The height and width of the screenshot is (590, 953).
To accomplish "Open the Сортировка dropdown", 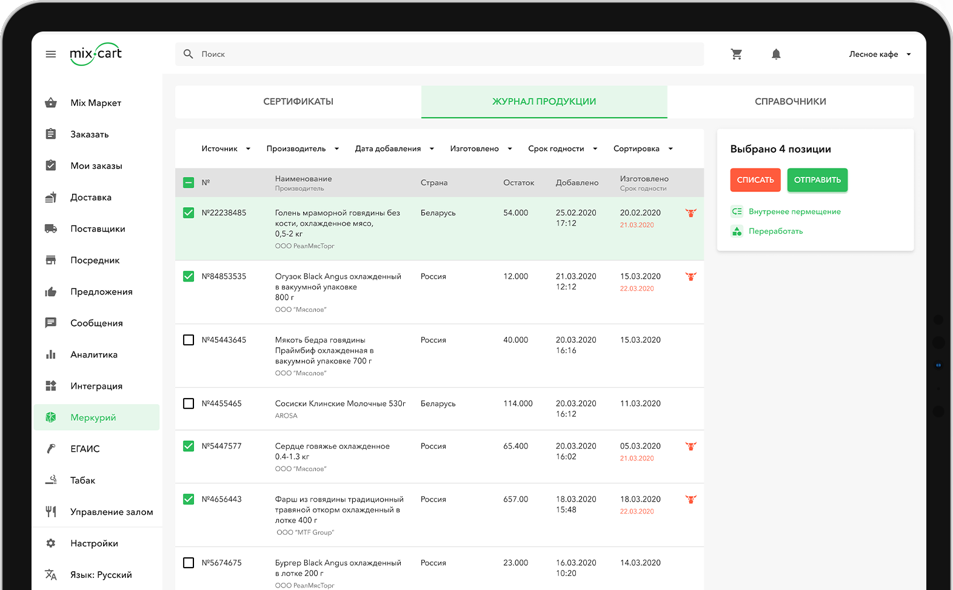I will tap(643, 148).
